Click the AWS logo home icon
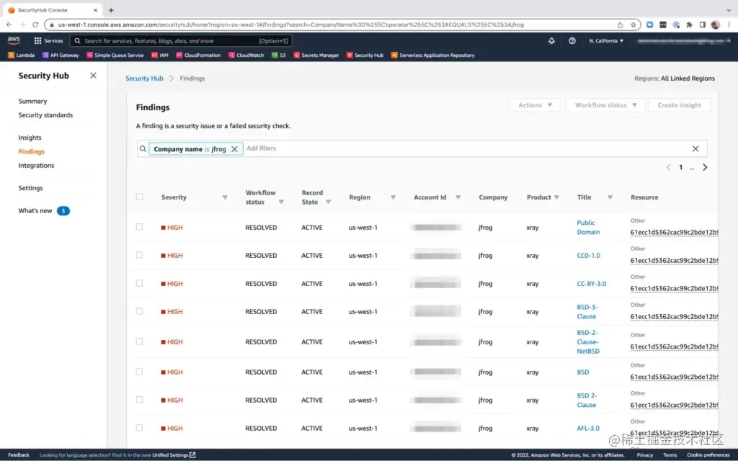The image size is (738, 461). pyautogui.click(x=14, y=40)
